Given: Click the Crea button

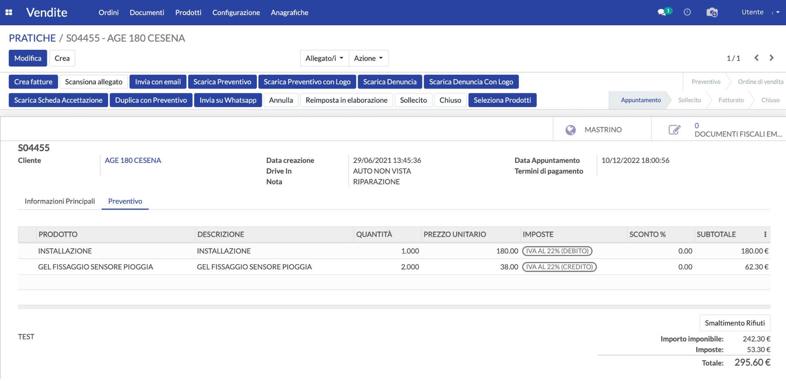Looking at the screenshot, I should pyautogui.click(x=62, y=58).
